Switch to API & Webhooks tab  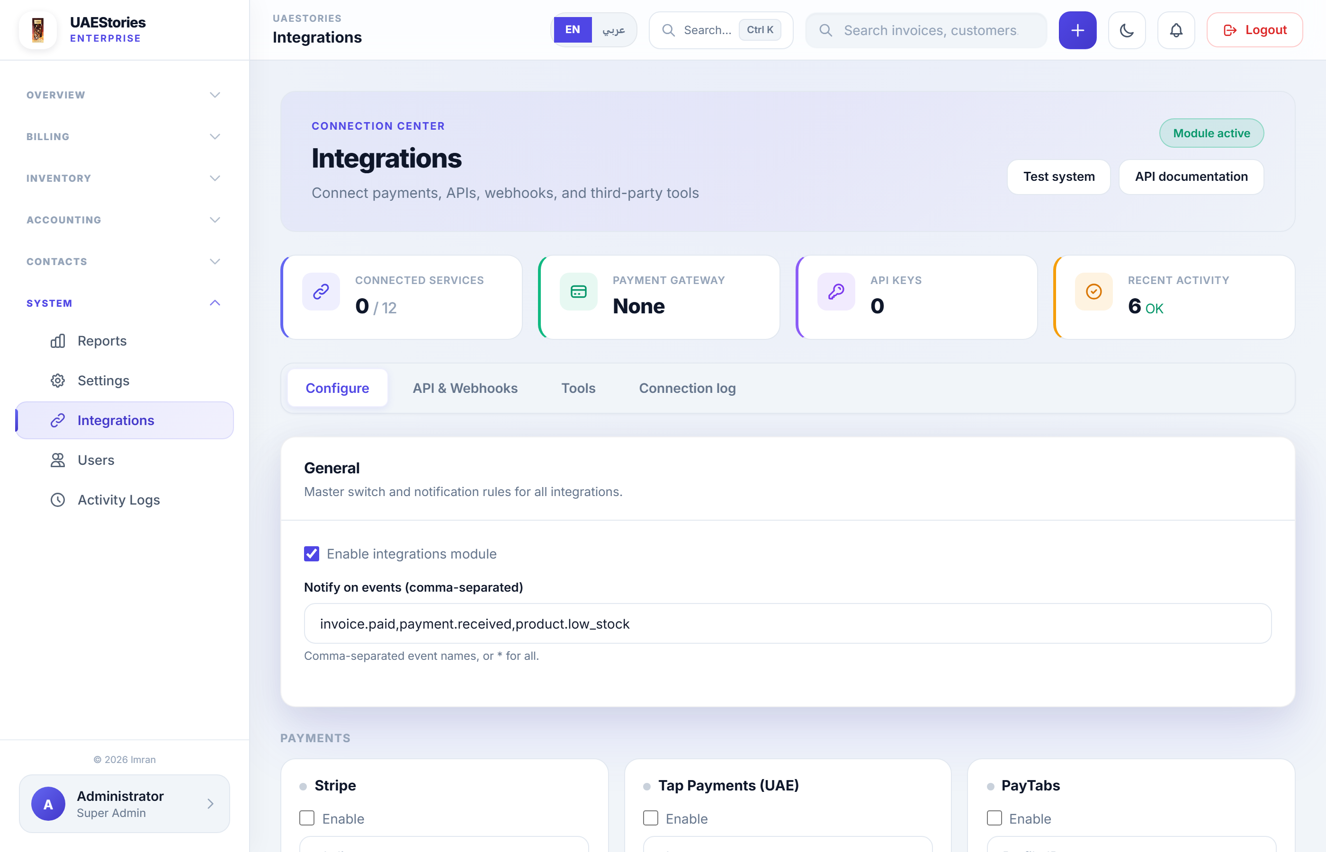[x=465, y=389]
